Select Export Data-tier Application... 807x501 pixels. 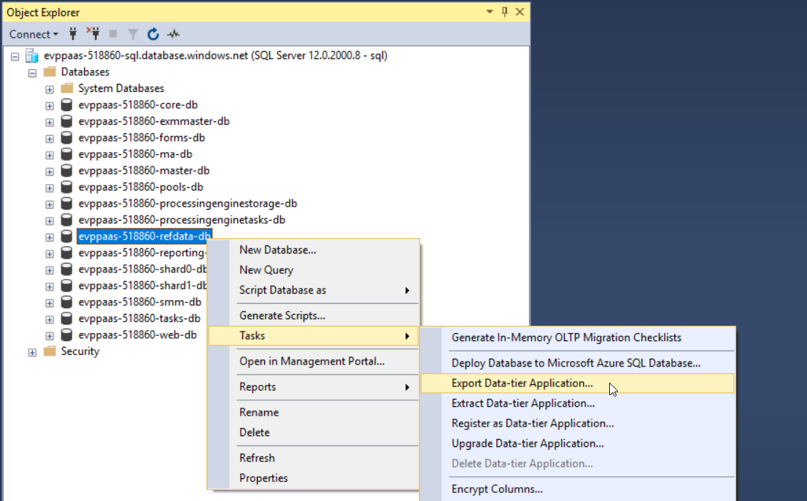pyautogui.click(x=577, y=383)
